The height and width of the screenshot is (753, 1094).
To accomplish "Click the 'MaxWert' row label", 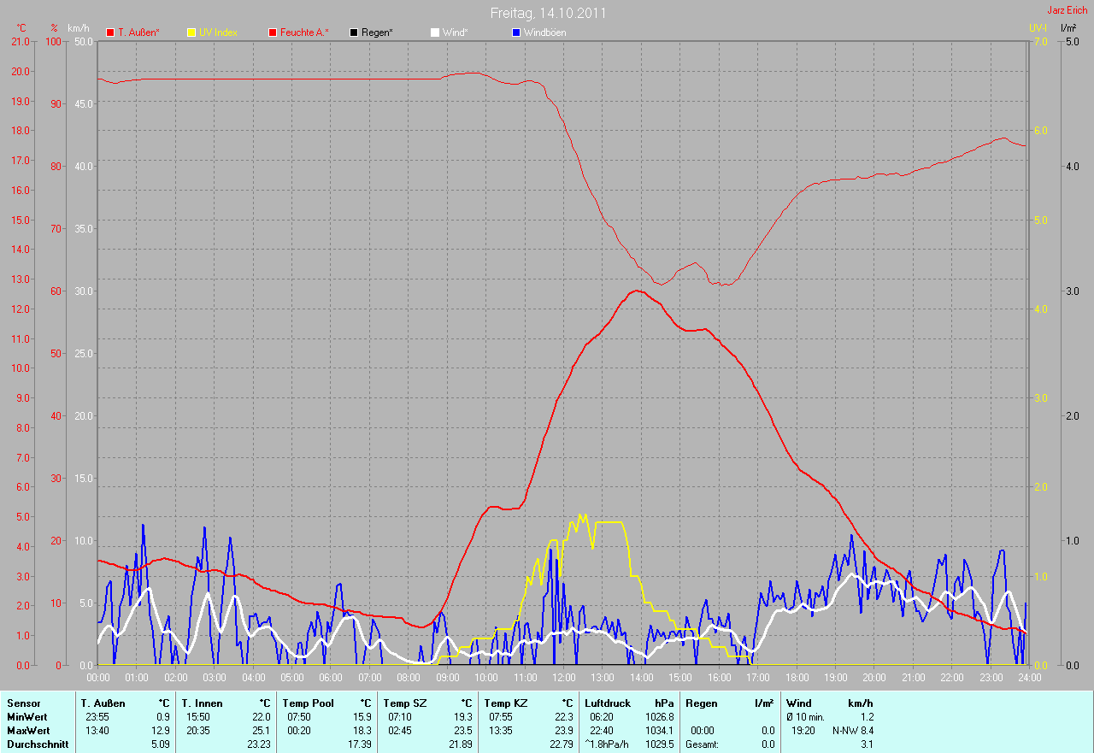I will pos(28,731).
